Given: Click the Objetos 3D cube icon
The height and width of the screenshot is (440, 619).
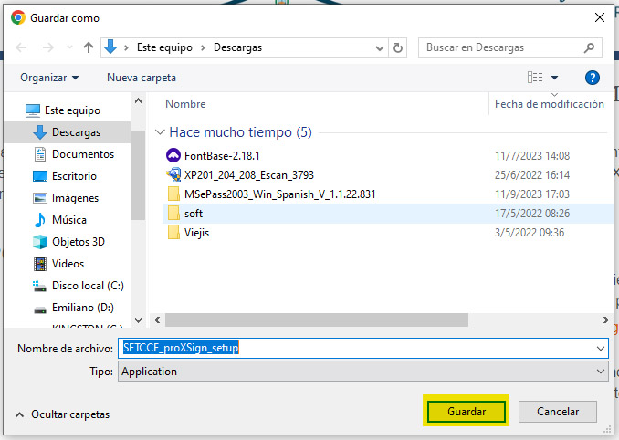Looking at the screenshot, I should 40,242.
